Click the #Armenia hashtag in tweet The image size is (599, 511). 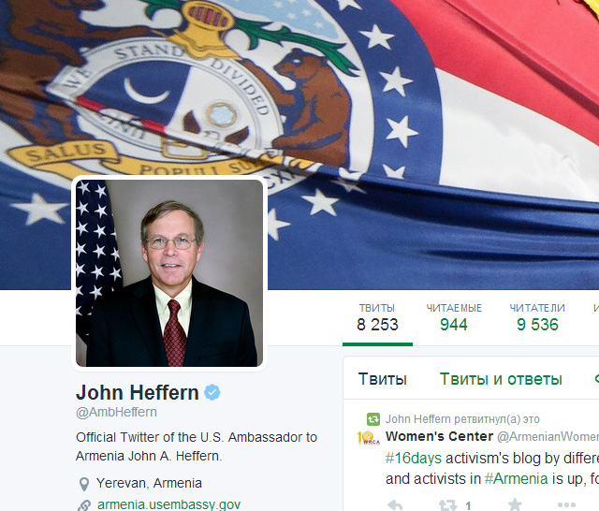pyautogui.click(x=516, y=478)
